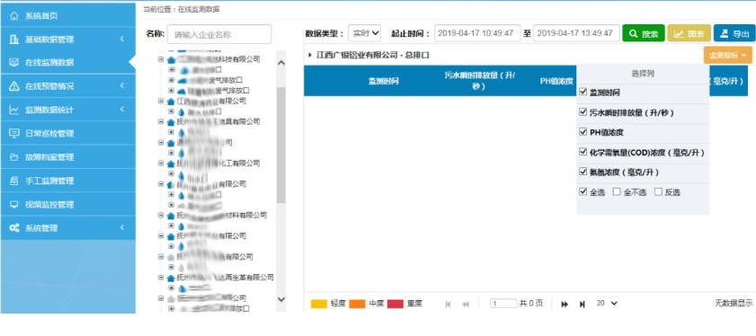Screen dimensions: 756x336
Task: Click the gears icon beside 系统管理
Action: [14, 228]
